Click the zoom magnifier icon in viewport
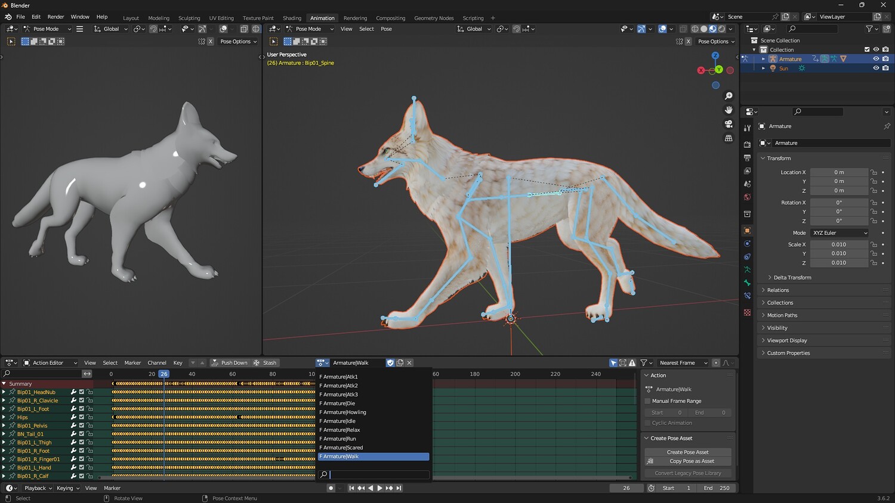Viewport: 895px width, 503px height. click(729, 96)
